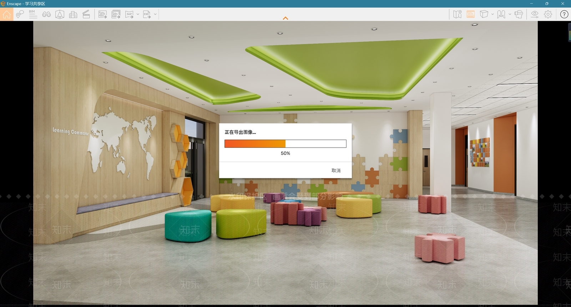Toggle the Mini Map icon
Viewport: 571px width, 307px height.
(x=457, y=14)
